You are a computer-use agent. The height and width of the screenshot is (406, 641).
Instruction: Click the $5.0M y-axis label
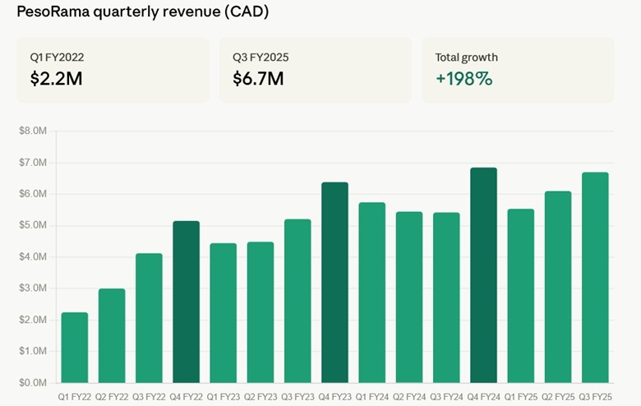coord(33,225)
